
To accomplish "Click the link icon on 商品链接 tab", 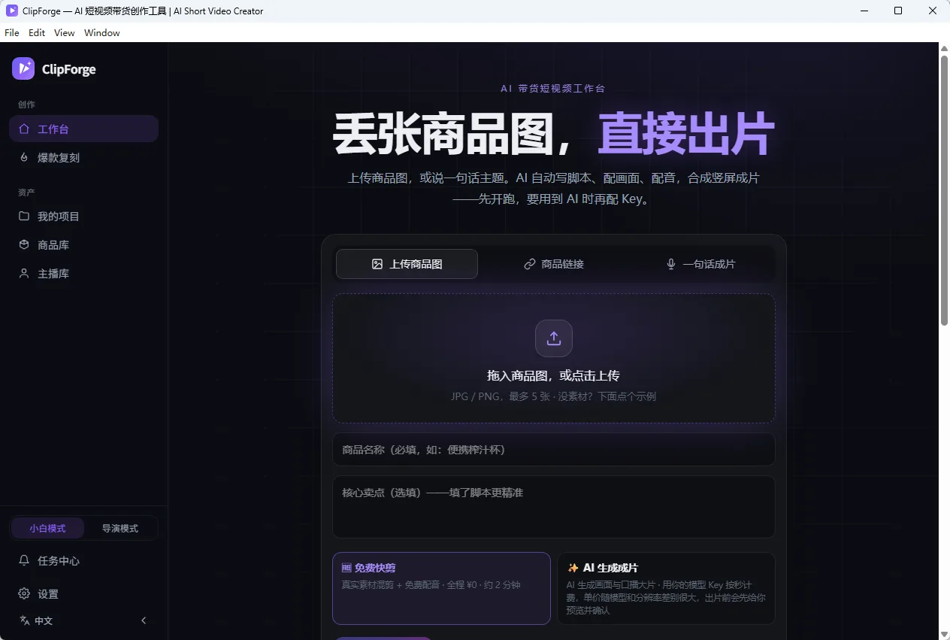I will [530, 264].
